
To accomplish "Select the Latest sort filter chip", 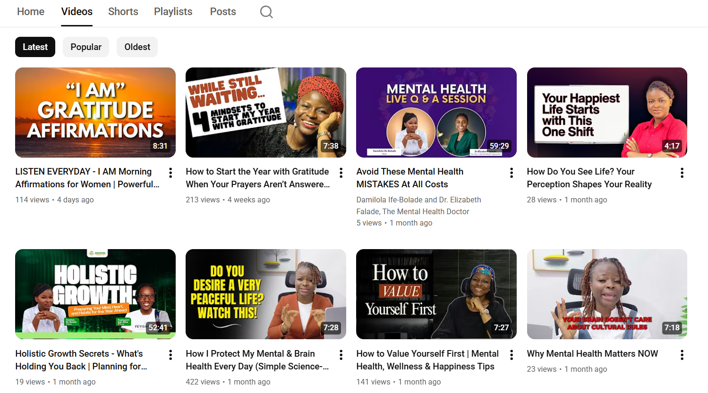I will pyautogui.click(x=35, y=47).
